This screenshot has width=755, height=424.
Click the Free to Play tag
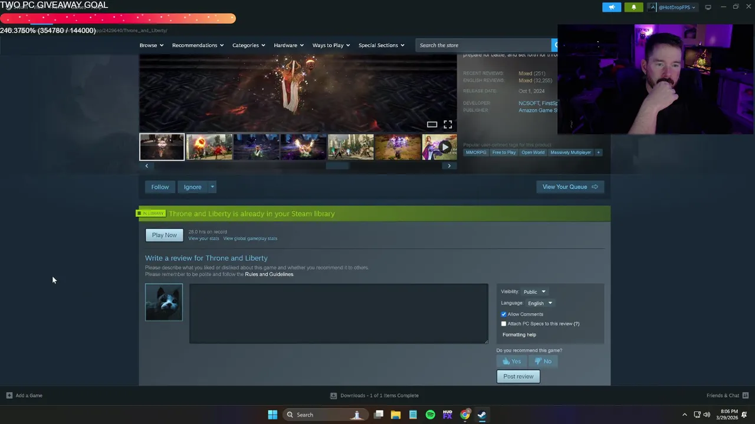(504, 153)
